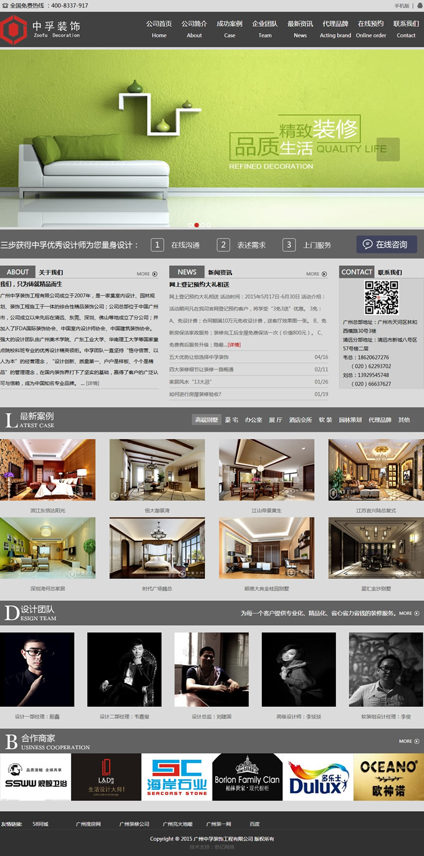Jump to the last banner carousel dot
This screenshot has height=856, width=424.
pyautogui.click(x=209, y=225)
